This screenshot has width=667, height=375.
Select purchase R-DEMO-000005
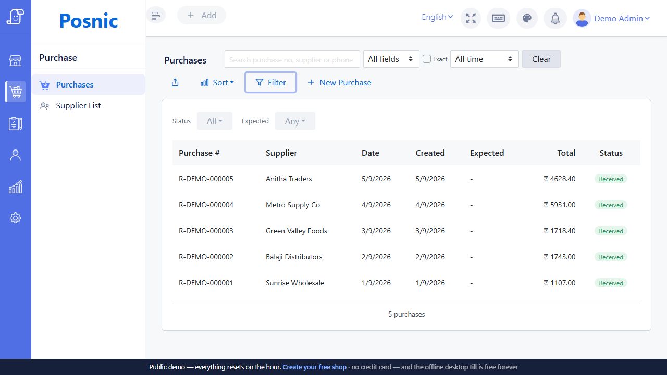tap(206, 179)
